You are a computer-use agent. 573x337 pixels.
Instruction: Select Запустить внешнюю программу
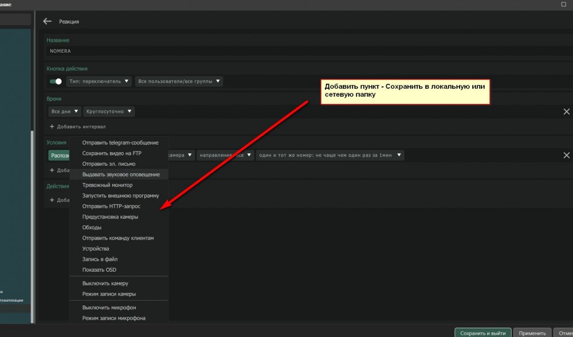[119, 196]
